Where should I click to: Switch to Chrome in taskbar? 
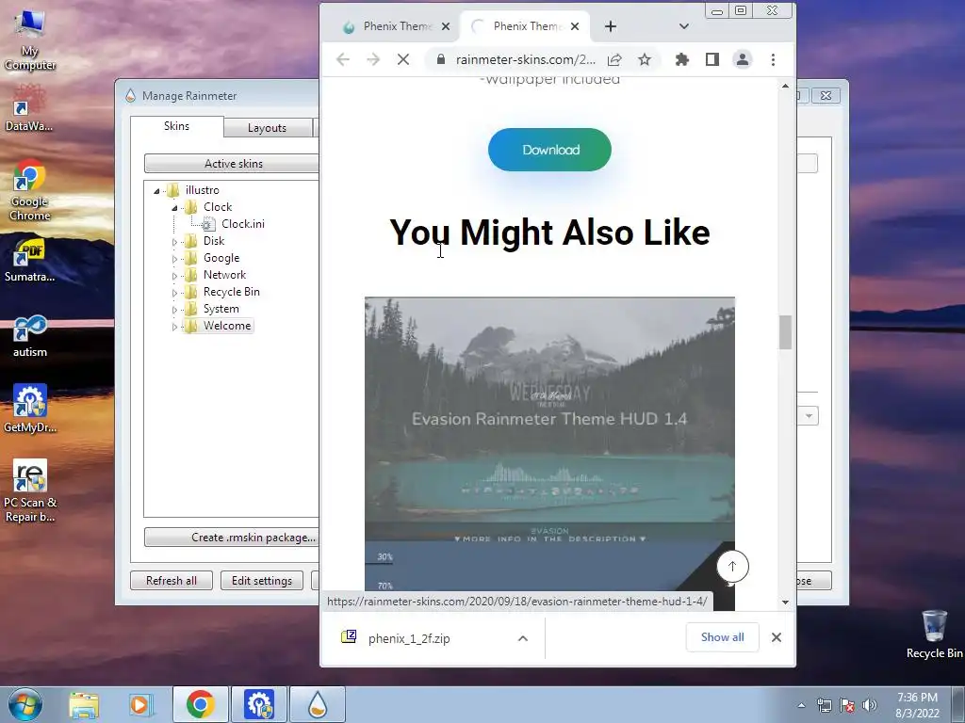click(200, 704)
